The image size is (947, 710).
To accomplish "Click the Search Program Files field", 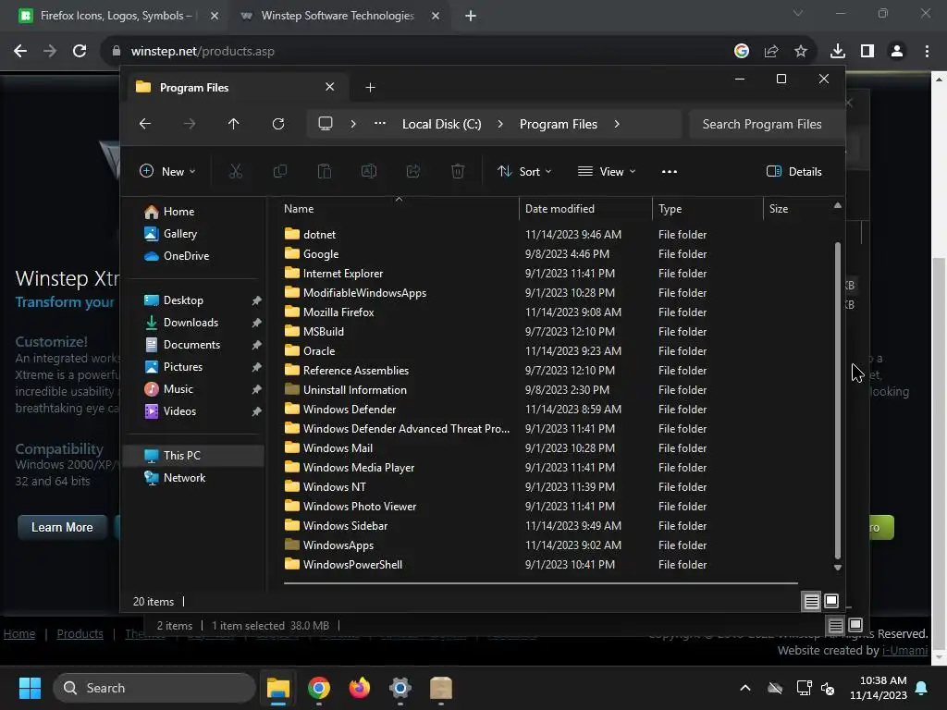I will coord(766,124).
